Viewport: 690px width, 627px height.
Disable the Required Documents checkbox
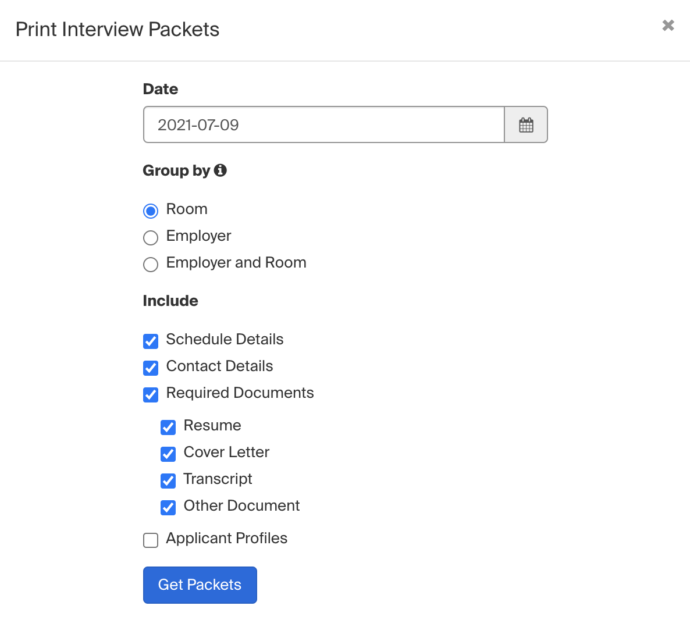point(151,394)
